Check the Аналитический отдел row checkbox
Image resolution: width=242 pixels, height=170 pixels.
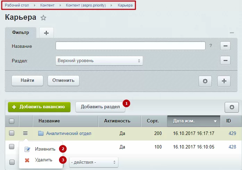11,133
